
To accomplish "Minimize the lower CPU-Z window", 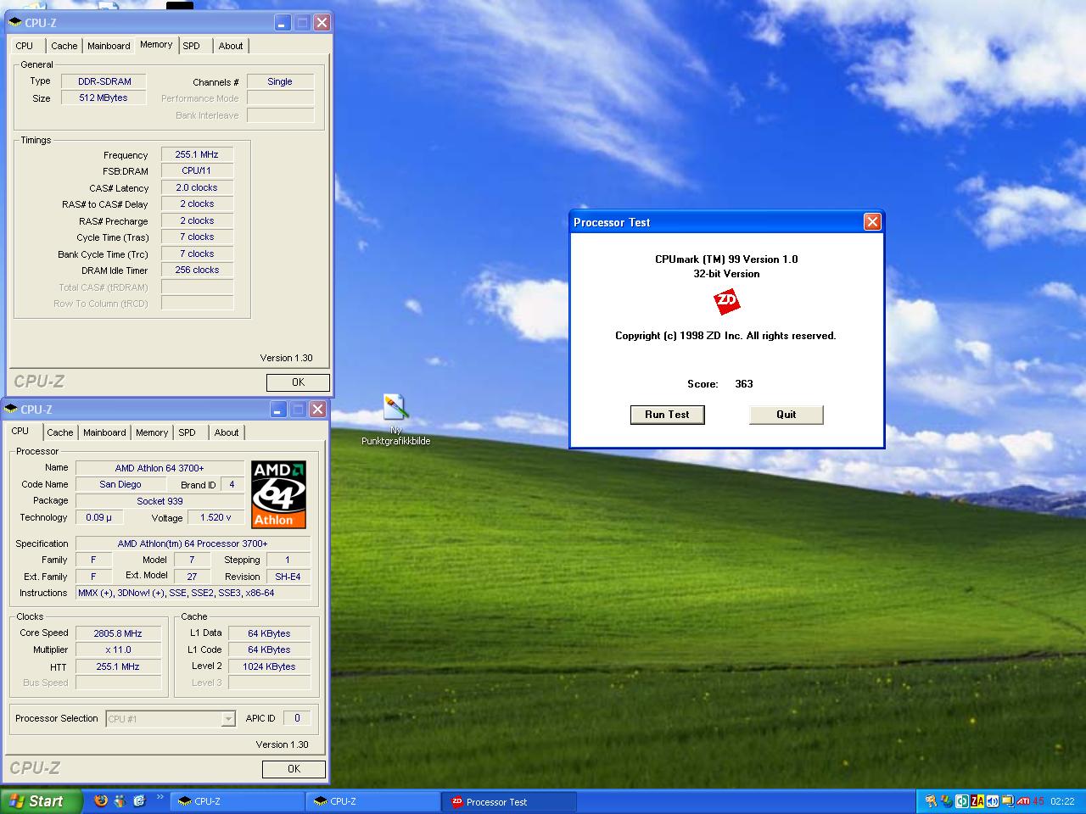I will point(278,410).
